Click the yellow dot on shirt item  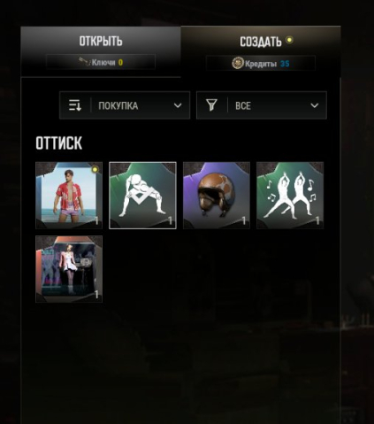(x=95, y=169)
